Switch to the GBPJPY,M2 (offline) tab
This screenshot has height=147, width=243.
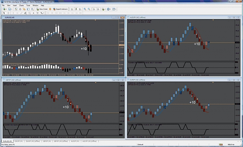click(x=61, y=141)
